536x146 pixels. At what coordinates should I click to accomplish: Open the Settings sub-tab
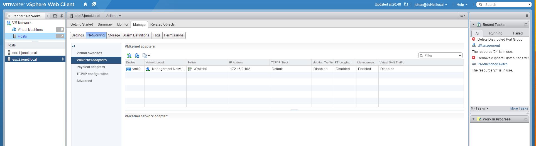(78, 35)
